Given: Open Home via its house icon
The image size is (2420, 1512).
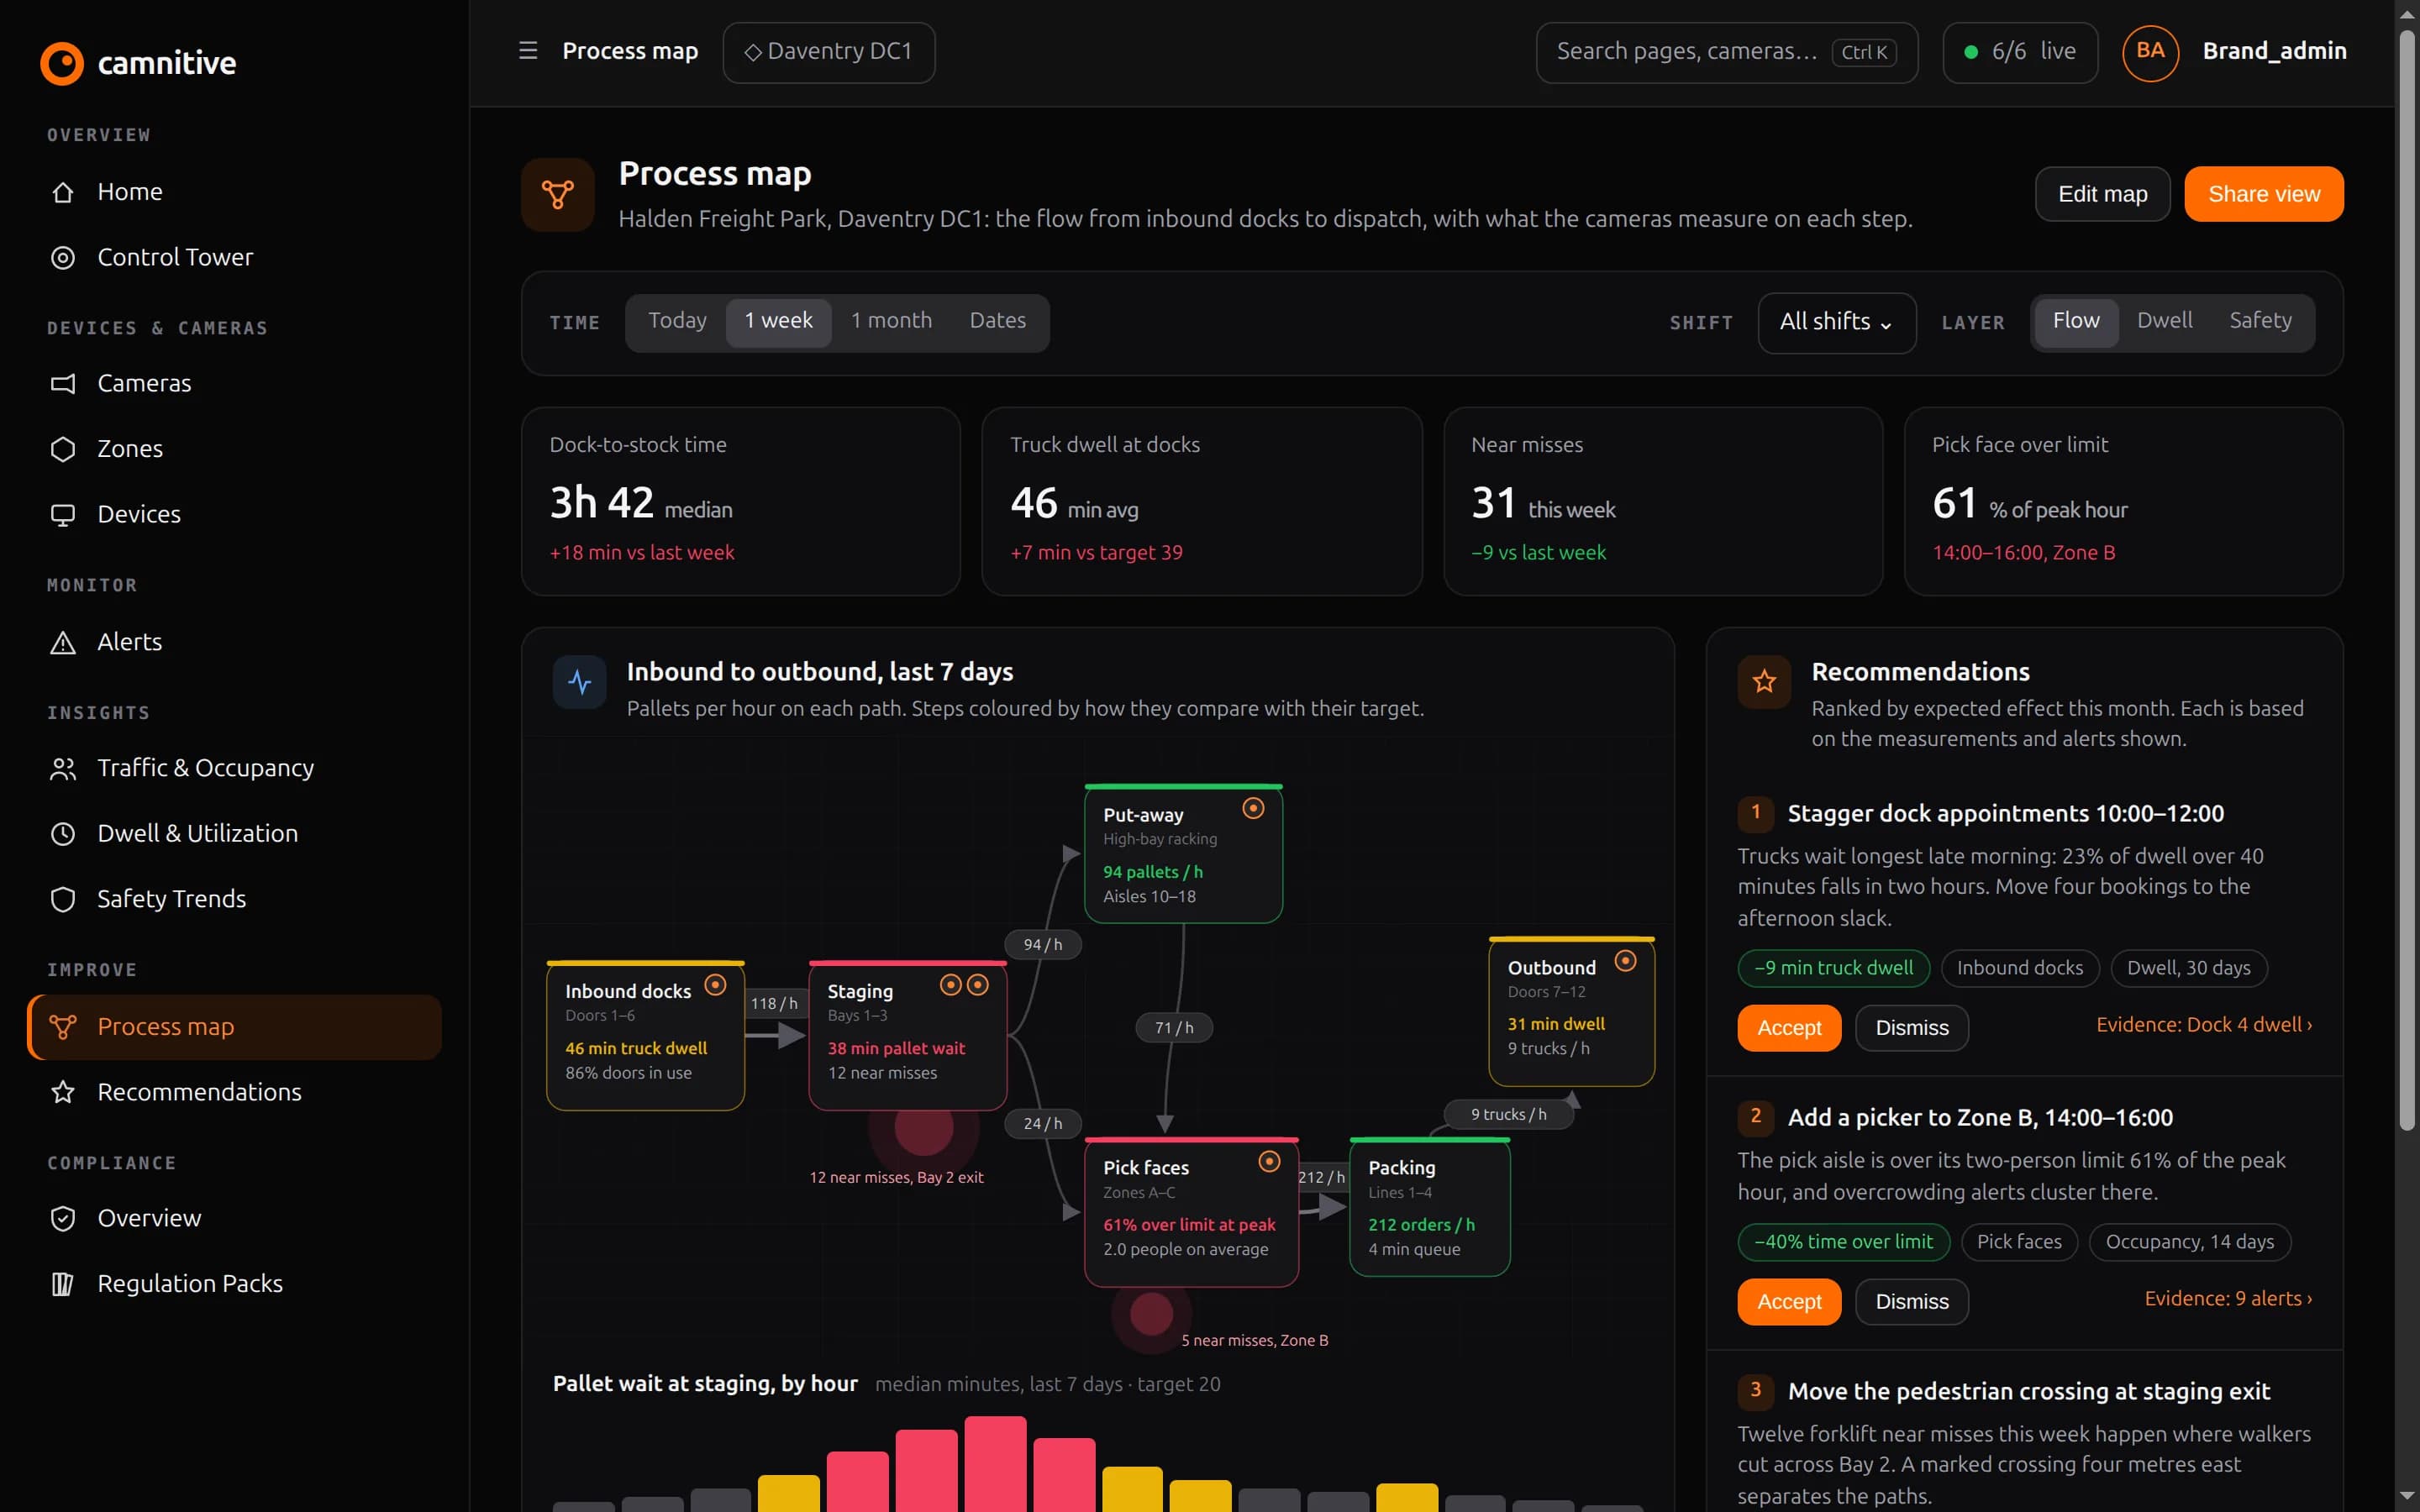Looking at the screenshot, I should tap(63, 192).
